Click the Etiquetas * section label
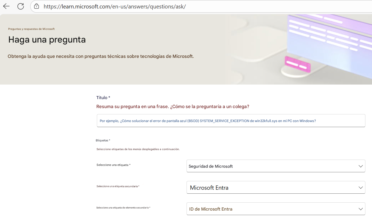Screen dimensions: 372x223 click(103, 141)
